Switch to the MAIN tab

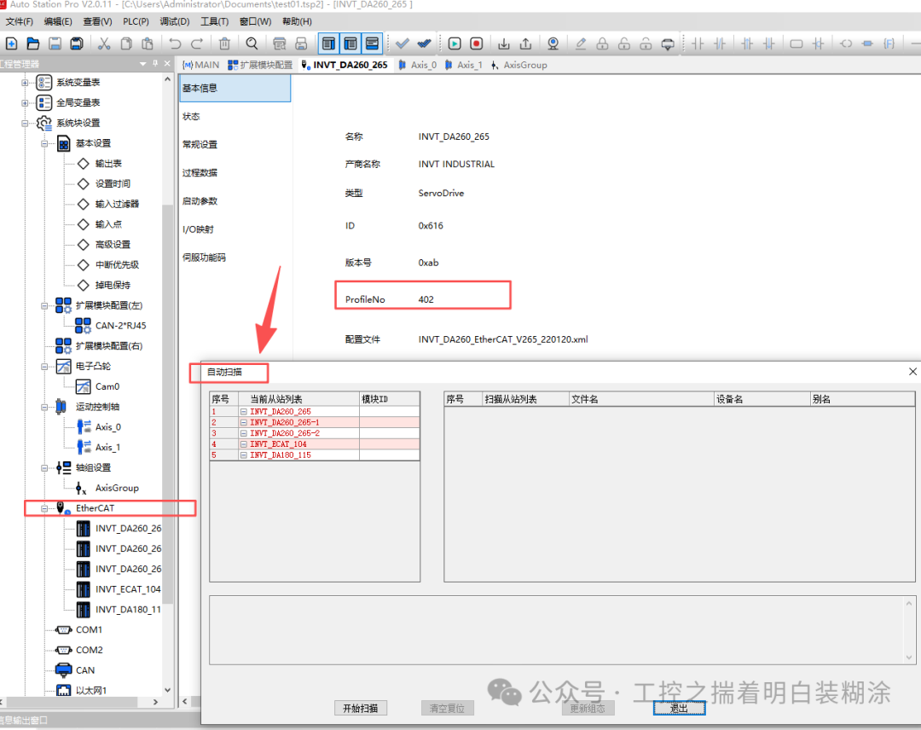[201, 65]
